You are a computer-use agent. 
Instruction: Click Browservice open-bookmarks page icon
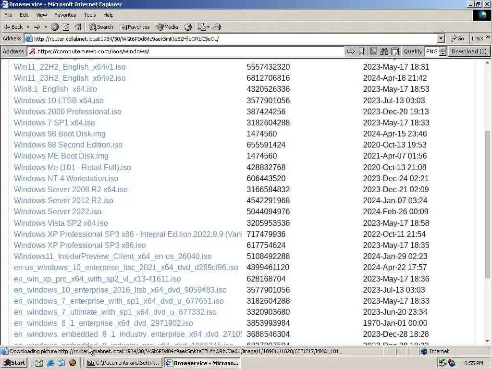(x=373, y=51)
